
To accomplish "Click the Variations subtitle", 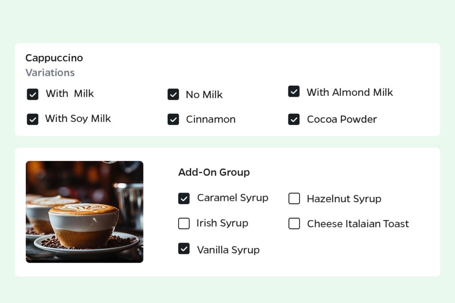I will coord(50,72).
